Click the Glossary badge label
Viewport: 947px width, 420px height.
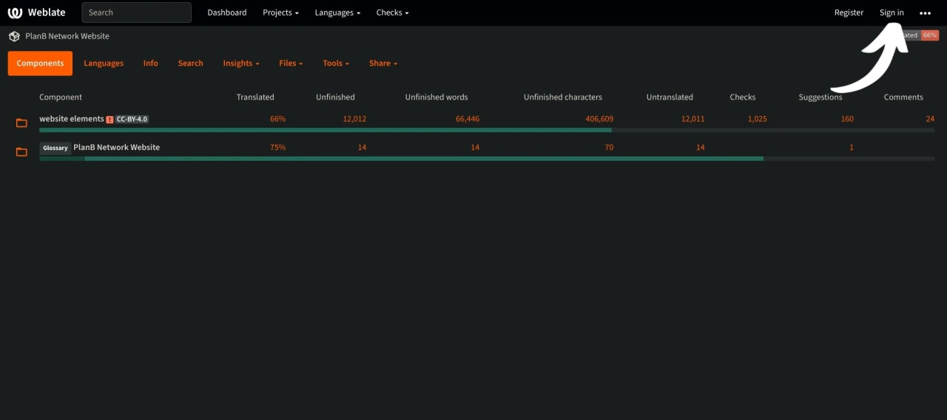(55, 148)
